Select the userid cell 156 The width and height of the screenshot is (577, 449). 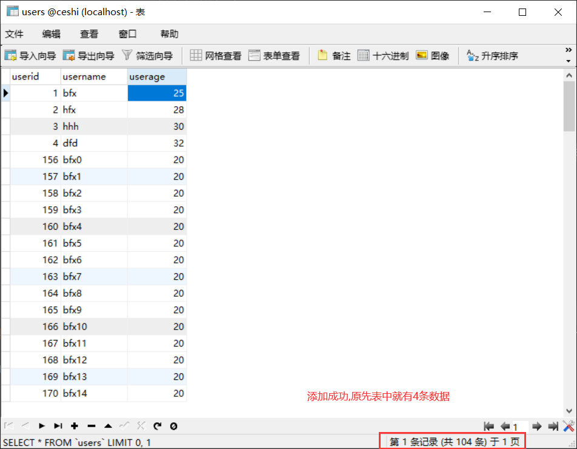click(35, 160)
